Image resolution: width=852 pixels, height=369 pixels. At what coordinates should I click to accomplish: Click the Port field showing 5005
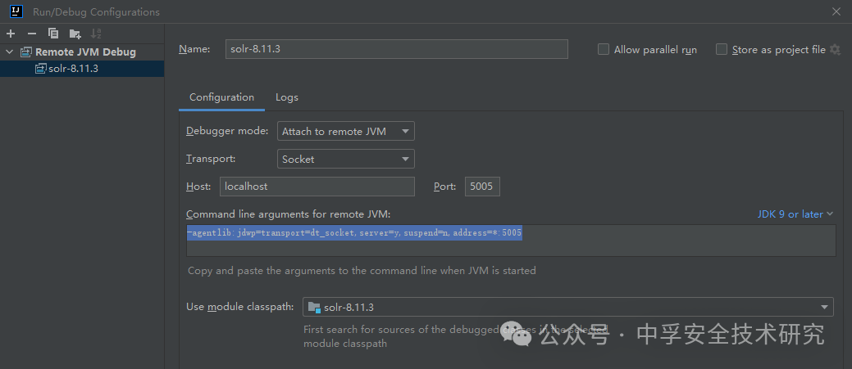(x=482, y=187)
